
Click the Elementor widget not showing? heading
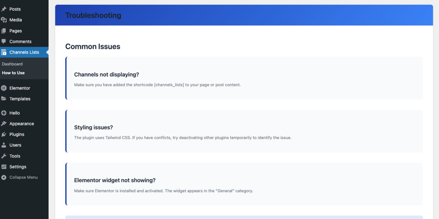115,180
